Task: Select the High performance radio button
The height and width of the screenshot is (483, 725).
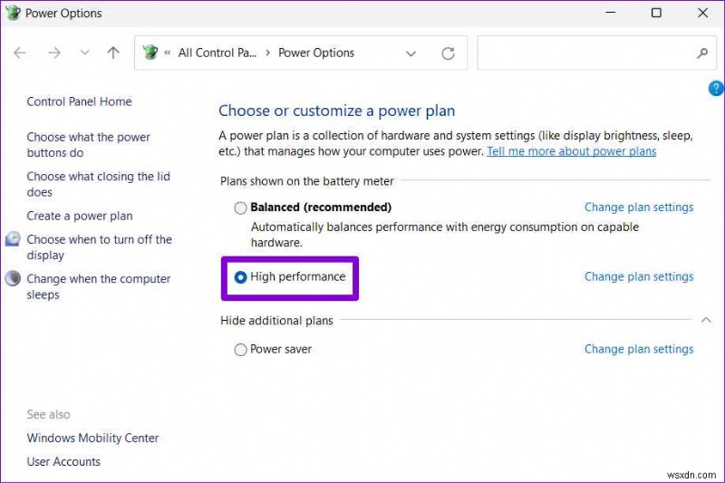Action: pos(240,277)
